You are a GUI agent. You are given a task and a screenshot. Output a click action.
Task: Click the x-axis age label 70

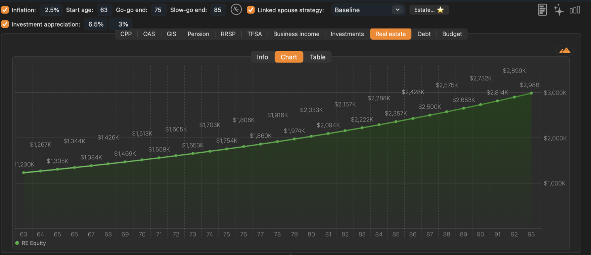[142, 234]
